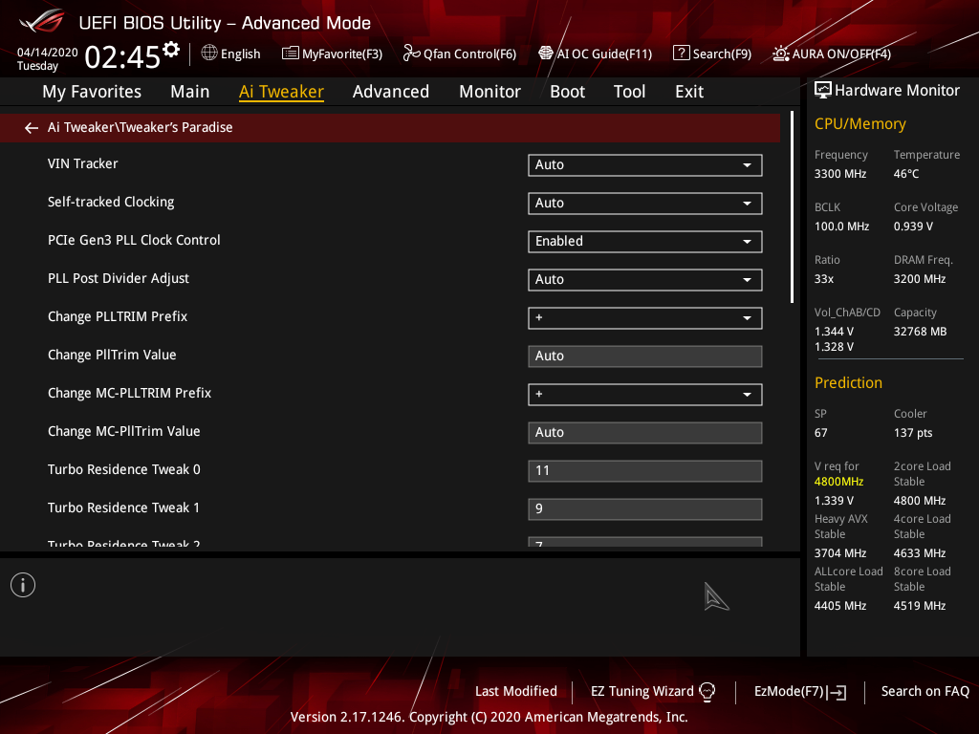Open PCIe Gen3 PLL Clock Control dropdown
Screen dimensions: 979x734
point(645,242)
